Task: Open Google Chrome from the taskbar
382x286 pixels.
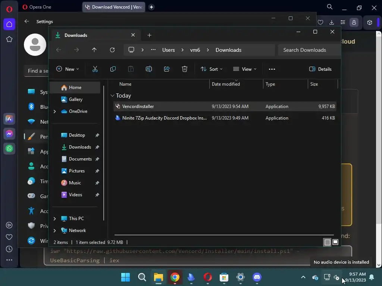Action: click(x=175, y=277)
